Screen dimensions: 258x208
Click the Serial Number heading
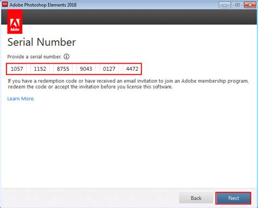point(41,42)
